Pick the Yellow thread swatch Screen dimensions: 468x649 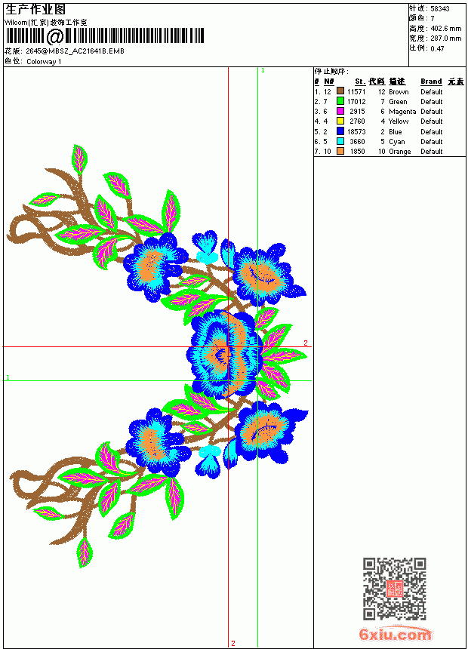pos(340,121)
